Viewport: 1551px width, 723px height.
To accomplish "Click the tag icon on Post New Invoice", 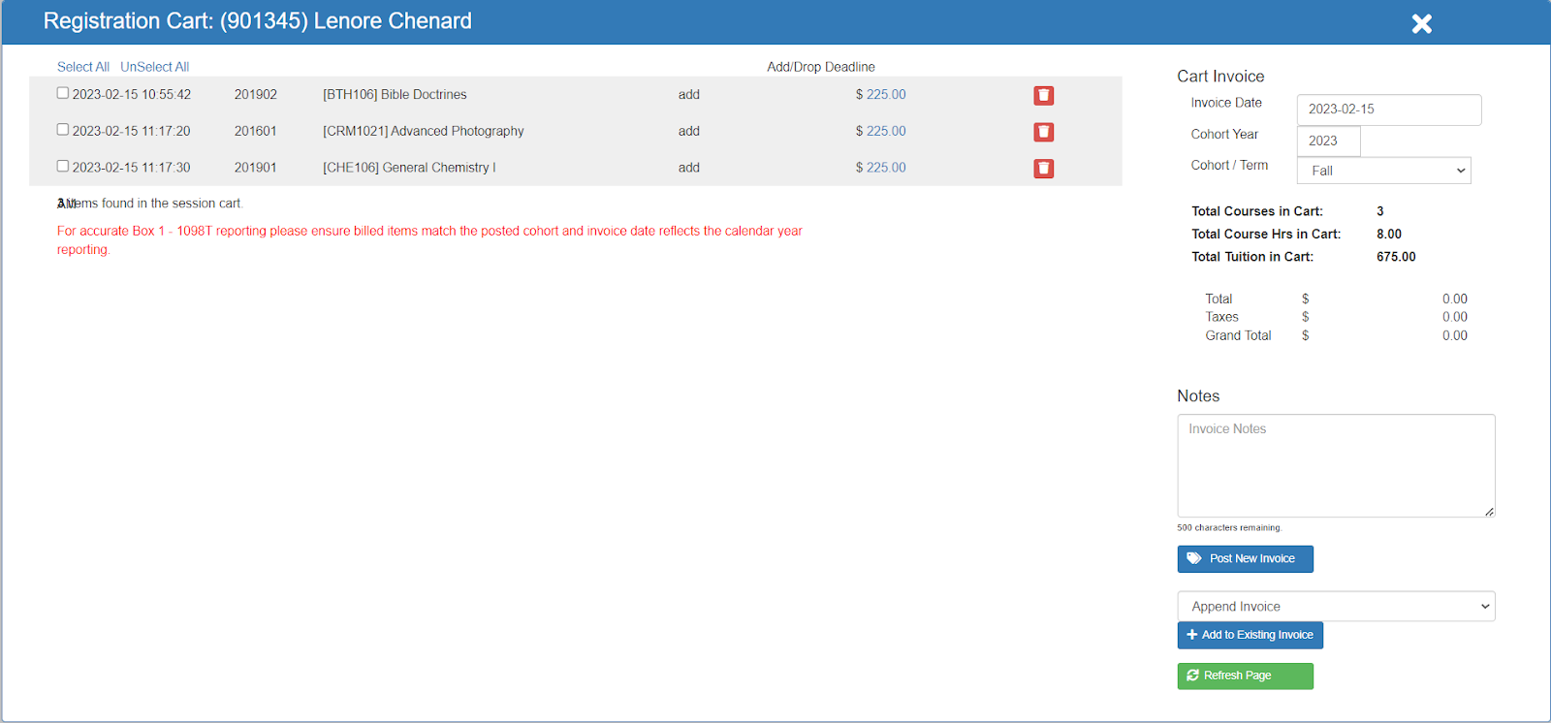I will [x=1194, y=558].
